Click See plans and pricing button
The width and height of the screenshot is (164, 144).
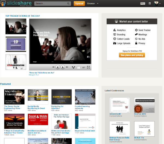pyautogui.click(x=132, y=55)
